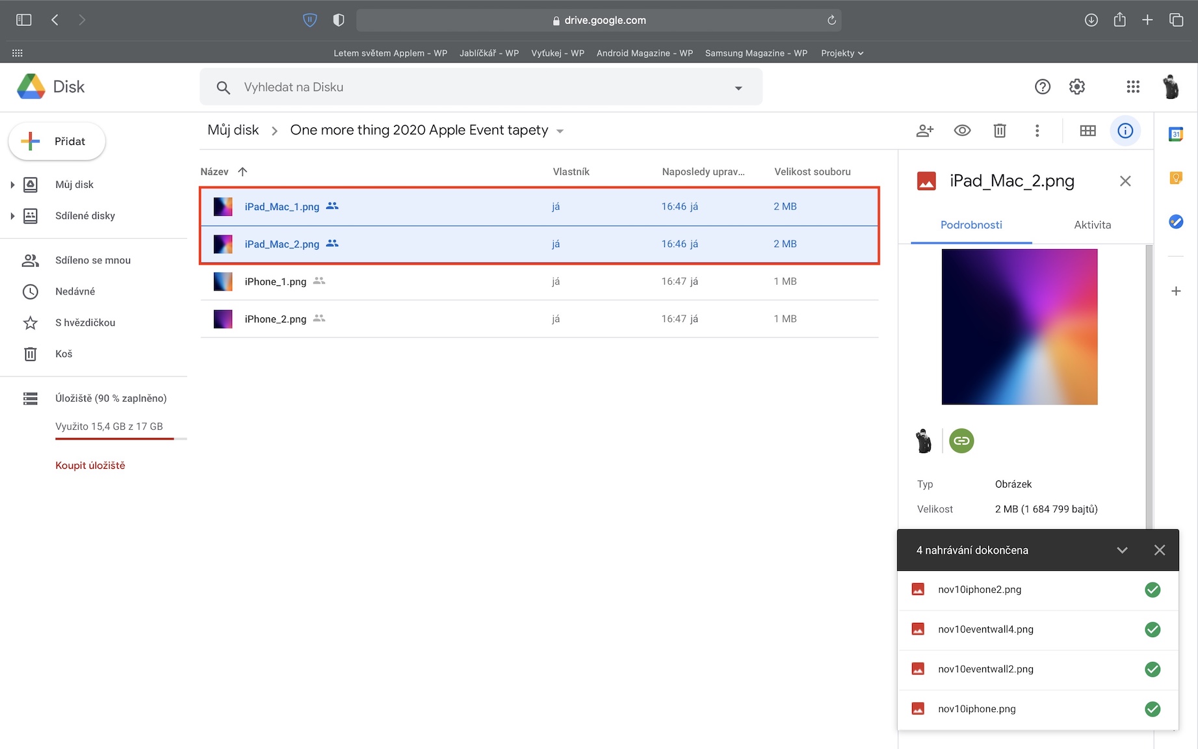
Task: Click the eye preview icon in toolbar
Action: 962,131
